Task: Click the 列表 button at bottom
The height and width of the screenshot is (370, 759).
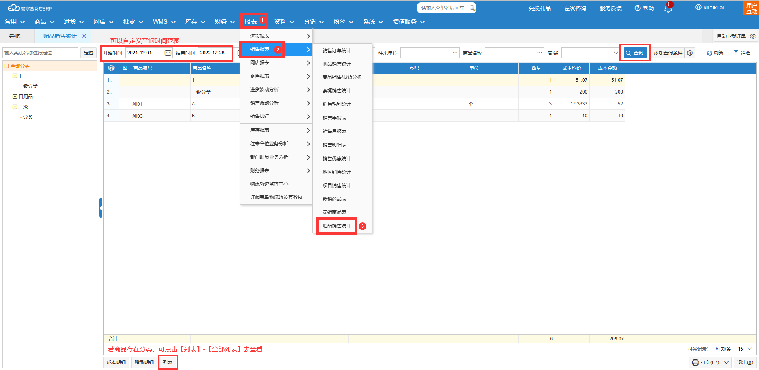Action: 168,362
